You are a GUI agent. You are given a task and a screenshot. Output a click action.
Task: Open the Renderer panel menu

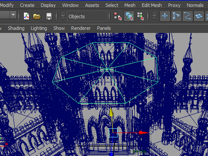(81, 28)
